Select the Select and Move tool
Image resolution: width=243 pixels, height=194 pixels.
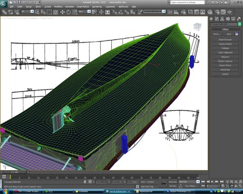coord(62,12)
